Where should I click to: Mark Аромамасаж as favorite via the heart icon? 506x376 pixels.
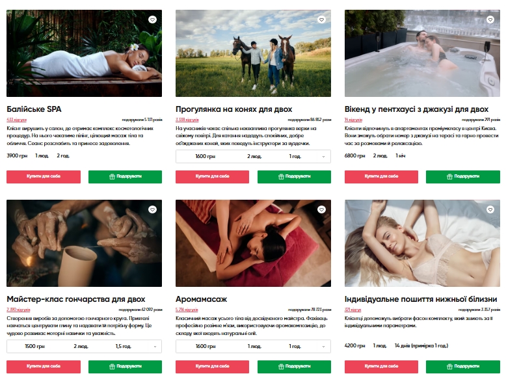click(x=321, y=209)
